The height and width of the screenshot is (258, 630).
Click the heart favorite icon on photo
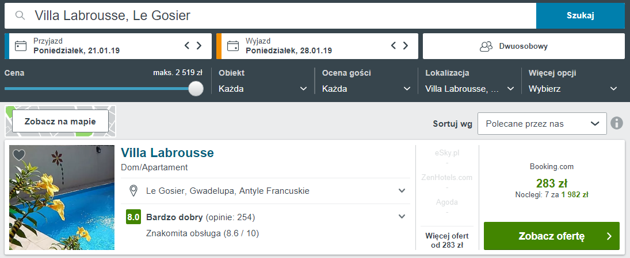tap(19, 155)
